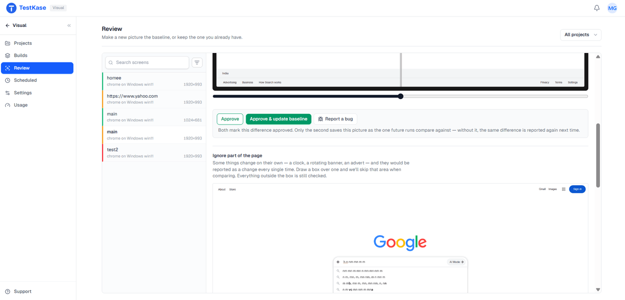
Task: Click the magnifier icon in Search screens
Action: [111, 62]
